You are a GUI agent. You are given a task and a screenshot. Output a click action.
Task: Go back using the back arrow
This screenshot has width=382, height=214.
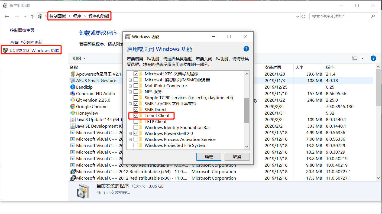(7, 17)
